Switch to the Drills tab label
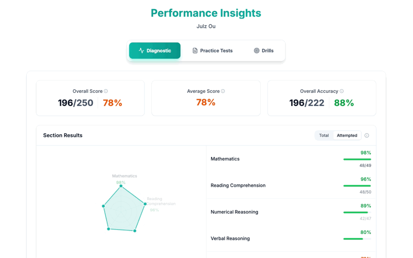413x258 pixels. coord(267,51)
